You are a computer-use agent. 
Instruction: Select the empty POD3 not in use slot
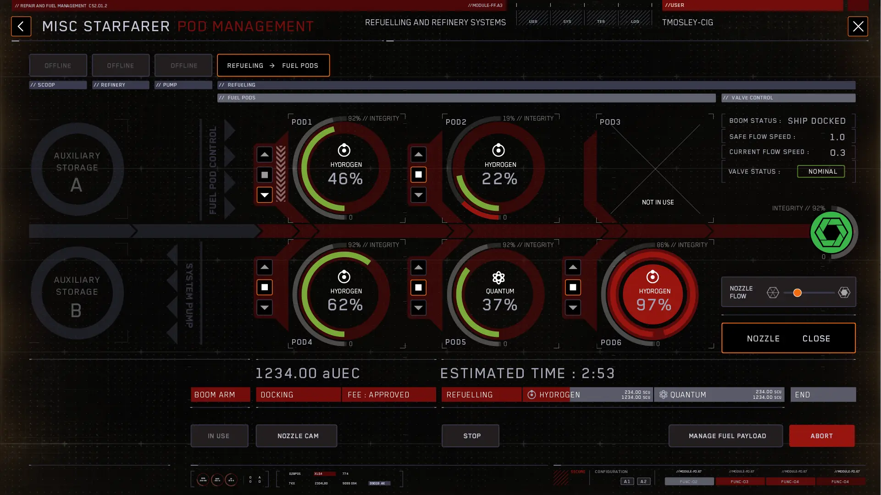pos(655,168)
